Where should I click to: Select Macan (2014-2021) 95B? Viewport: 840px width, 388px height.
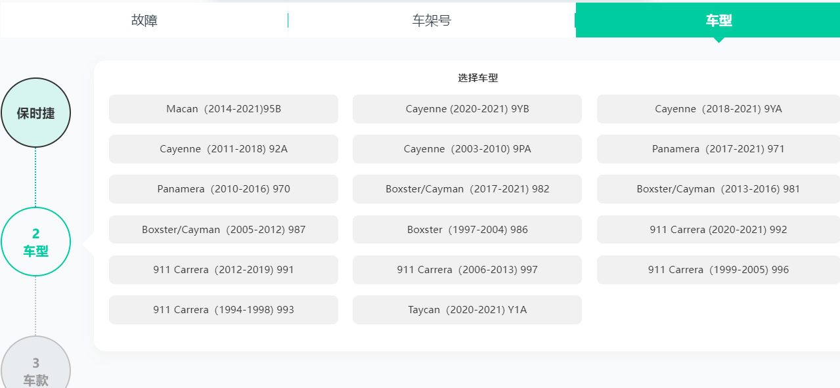(223, 109)
